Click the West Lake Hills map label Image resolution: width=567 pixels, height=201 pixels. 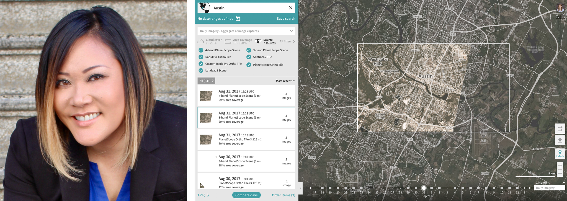pos(378,61)
